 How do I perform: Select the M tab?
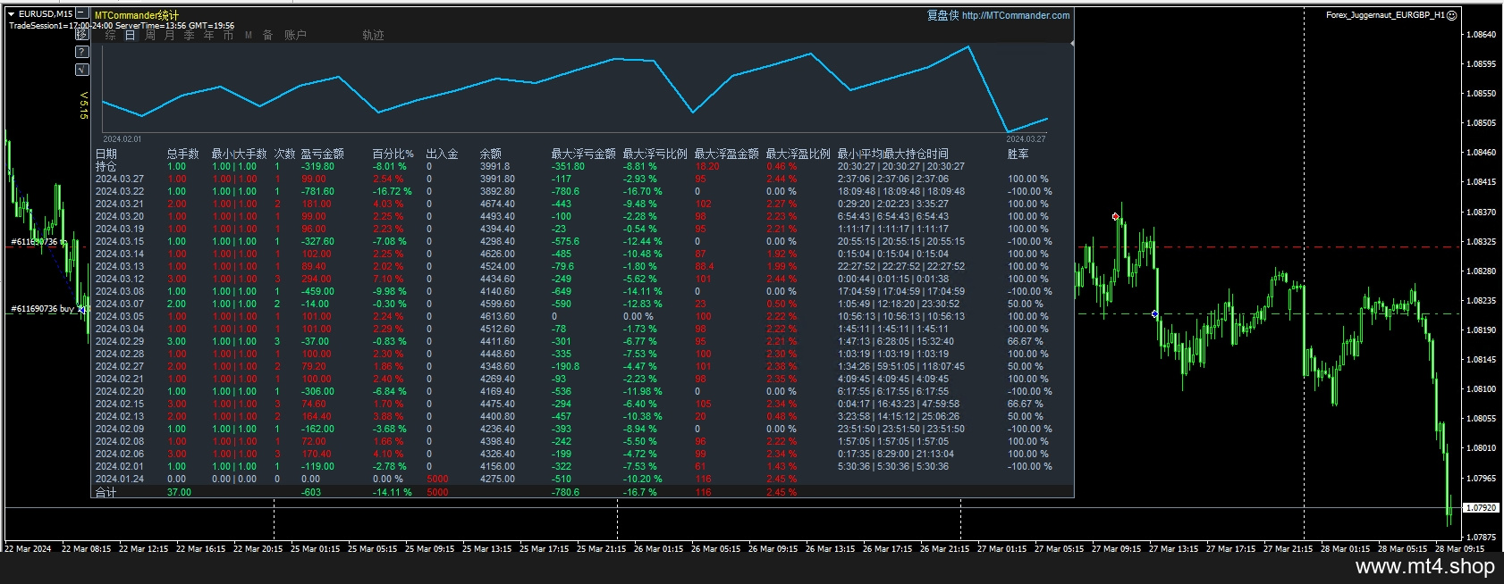[x=249, y=35]
